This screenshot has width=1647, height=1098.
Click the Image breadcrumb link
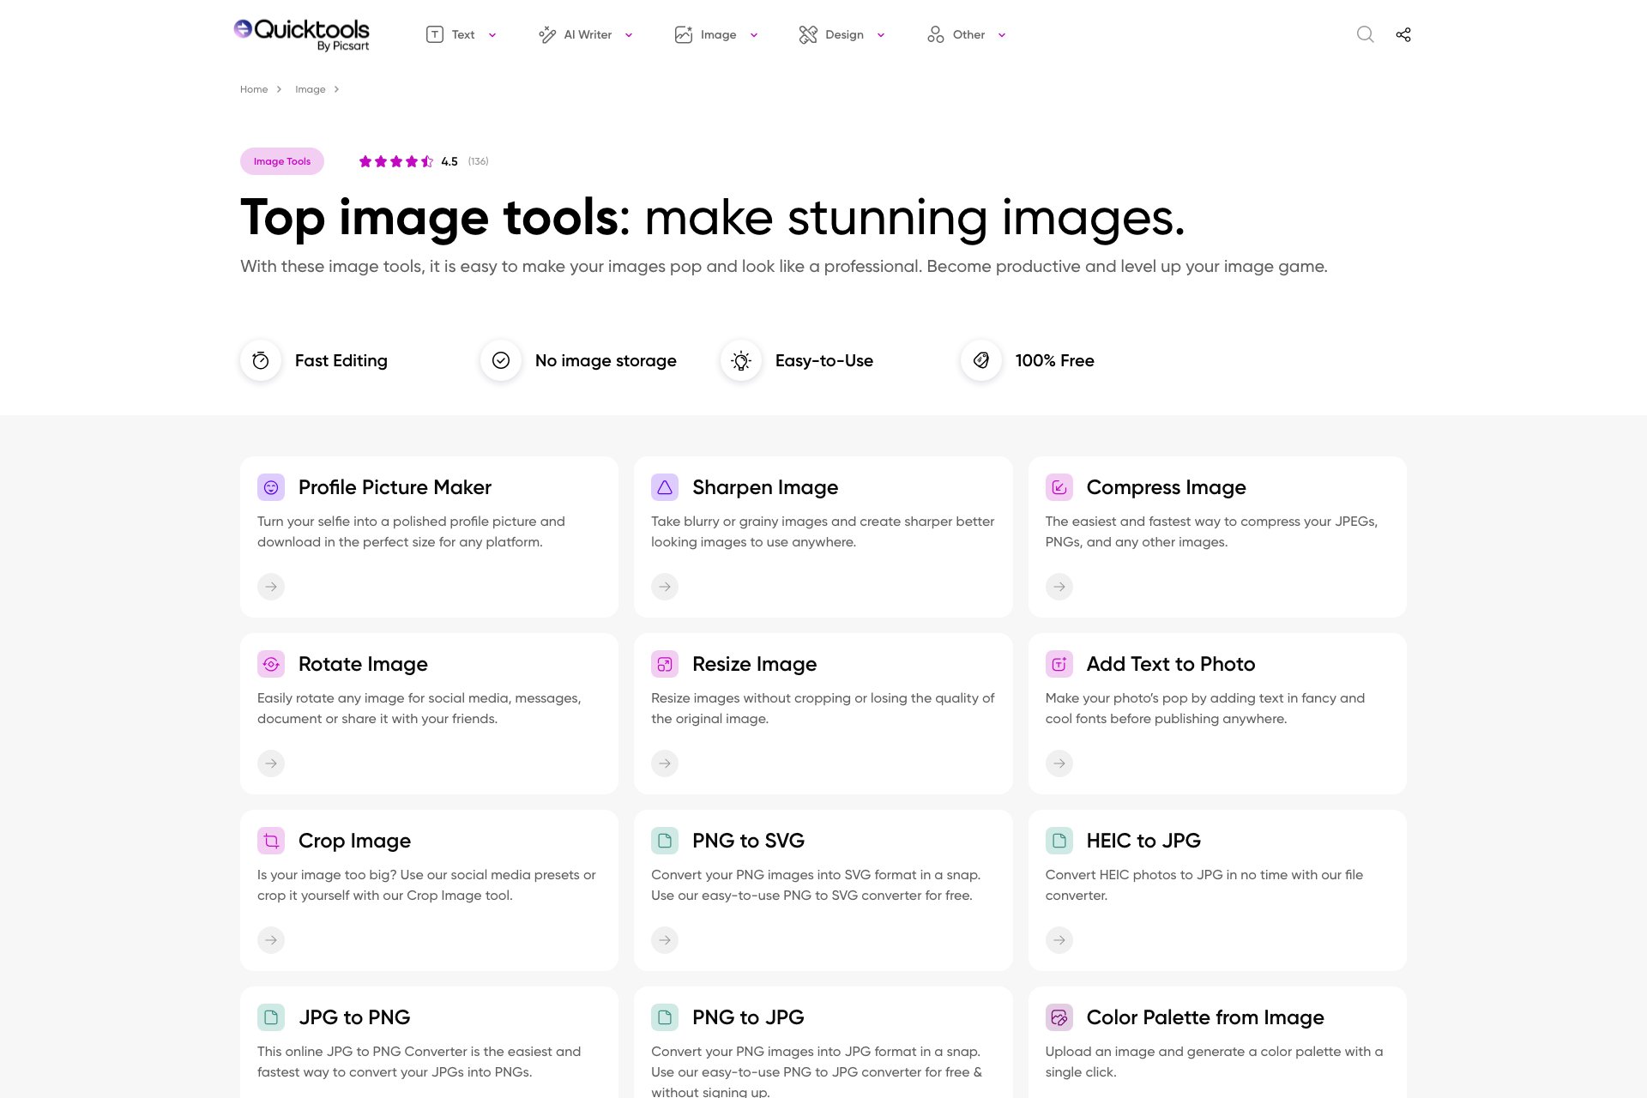click(311, 89)
